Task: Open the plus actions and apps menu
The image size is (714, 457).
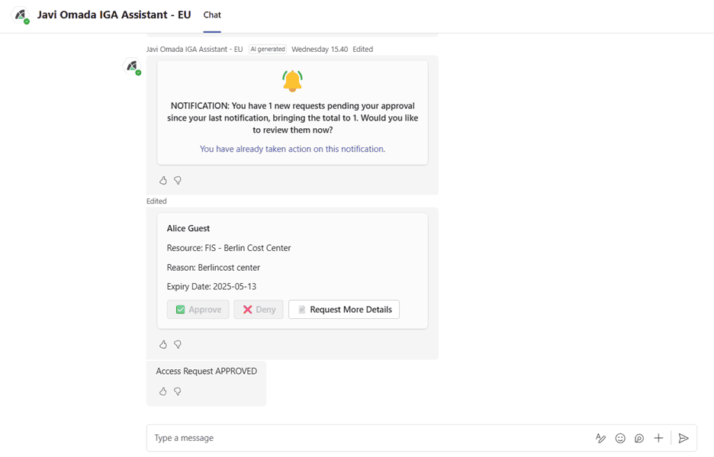Action: pyautogui.click(x=658, y=439)
